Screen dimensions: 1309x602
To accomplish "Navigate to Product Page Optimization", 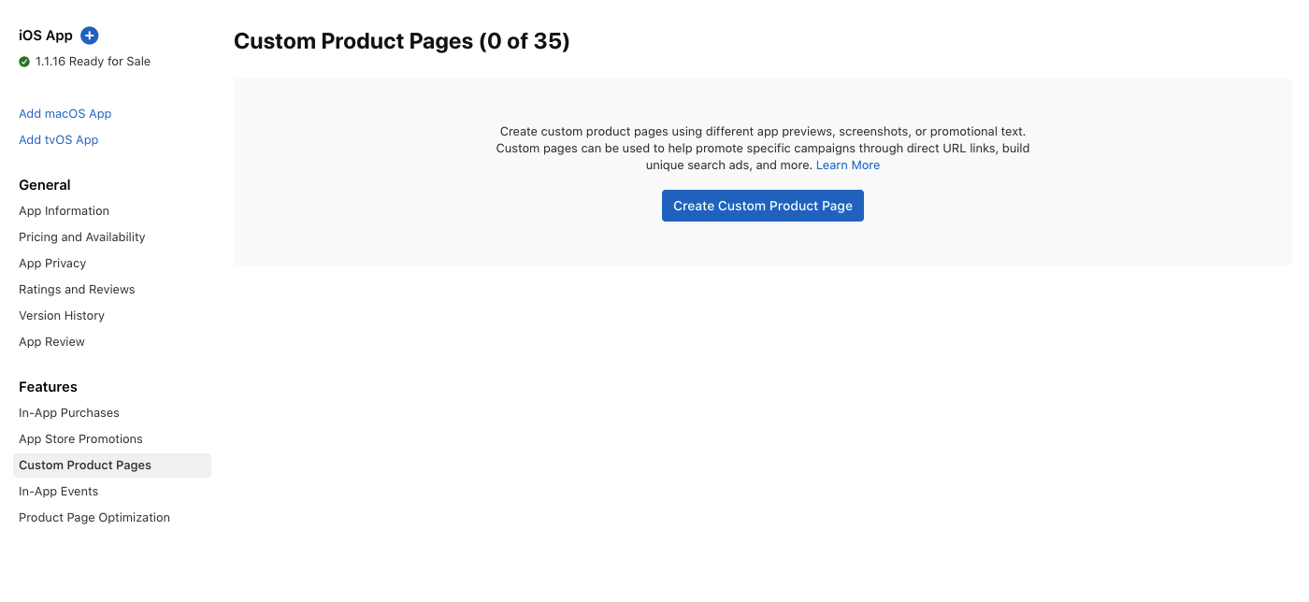I will point(93,518).
